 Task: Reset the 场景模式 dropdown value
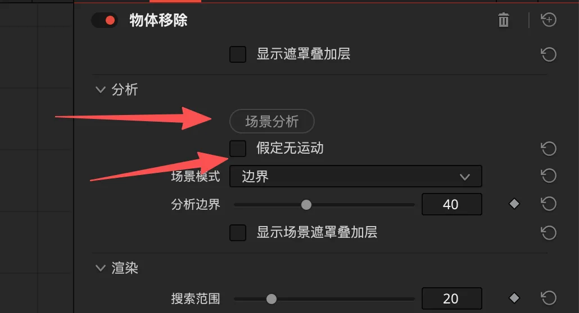(548, 176)
